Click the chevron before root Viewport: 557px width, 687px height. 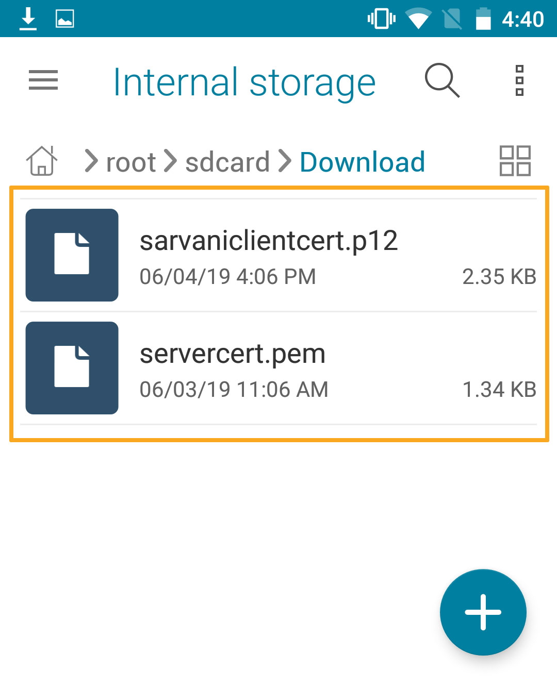click(91, 161)
